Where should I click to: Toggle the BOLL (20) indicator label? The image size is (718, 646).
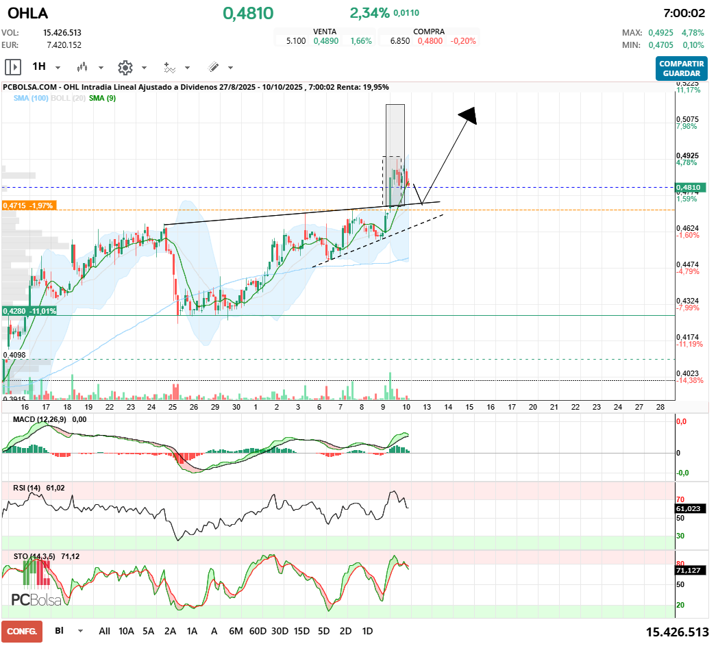coord(68,98)
